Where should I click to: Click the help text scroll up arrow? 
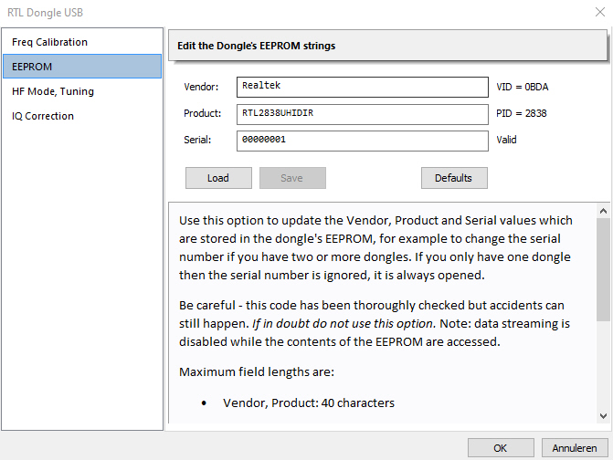pos(603,211)
